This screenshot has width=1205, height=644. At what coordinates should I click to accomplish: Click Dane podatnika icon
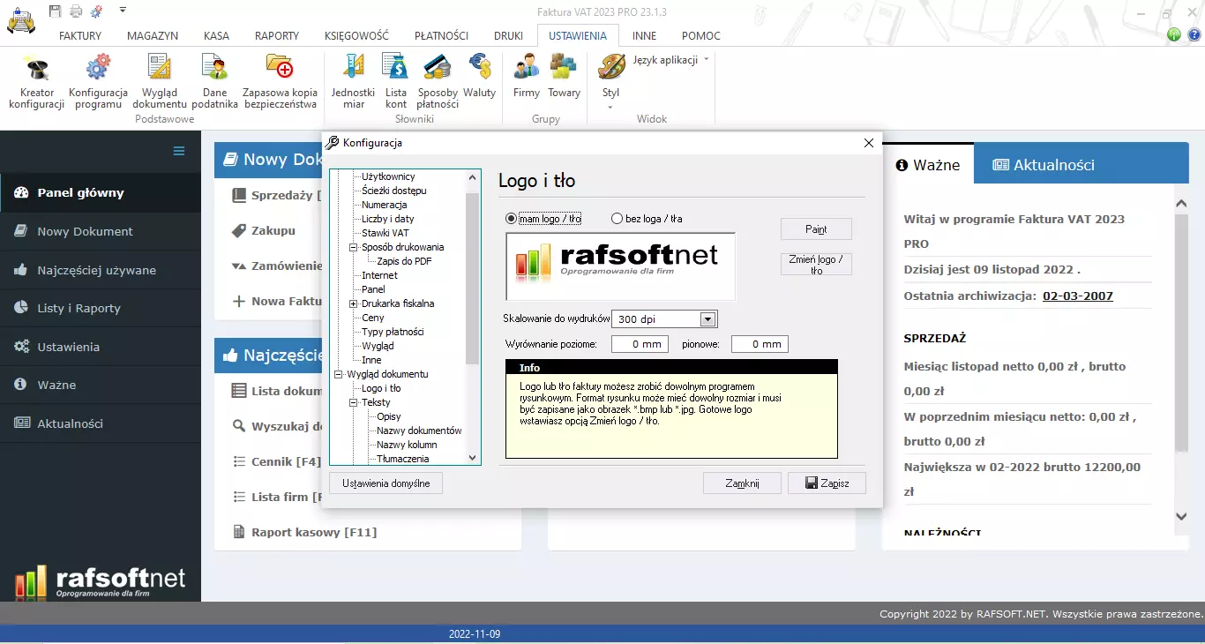pos(214,69)
